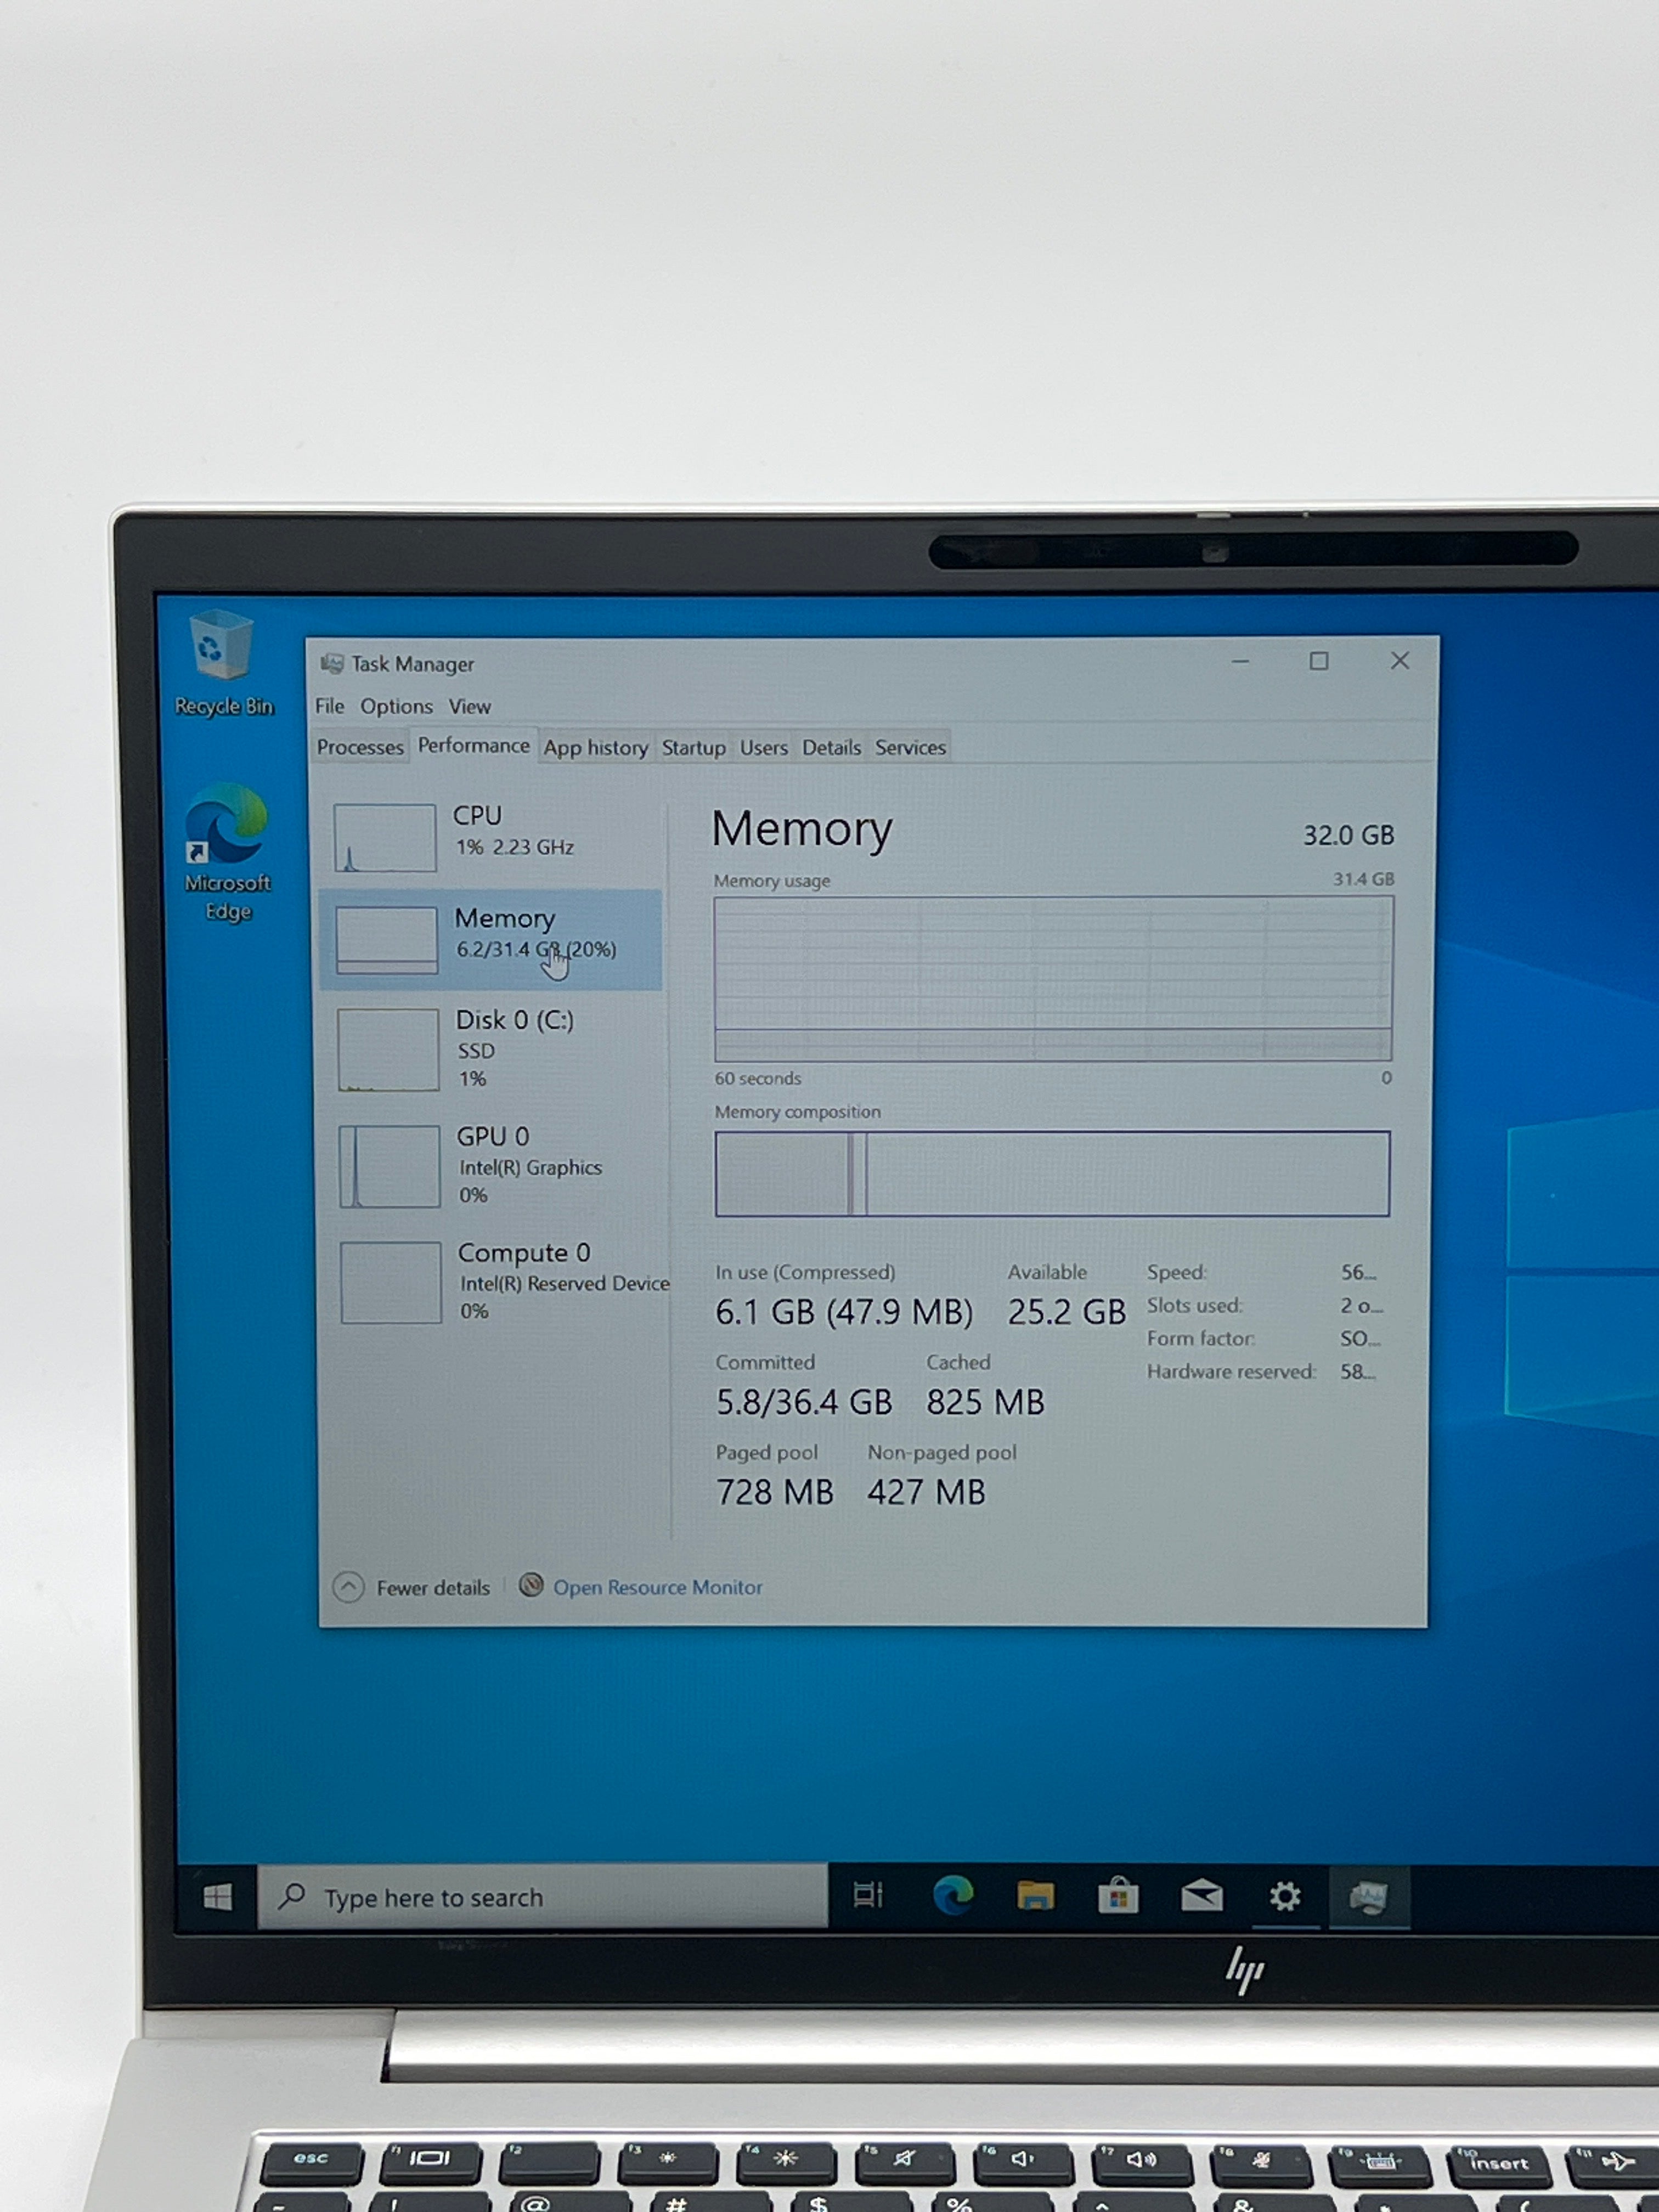The image size is (1659, 2212).
Task: Click the In use value 6.1 GB (47.9 MB)
Action: coord(844,1311)
